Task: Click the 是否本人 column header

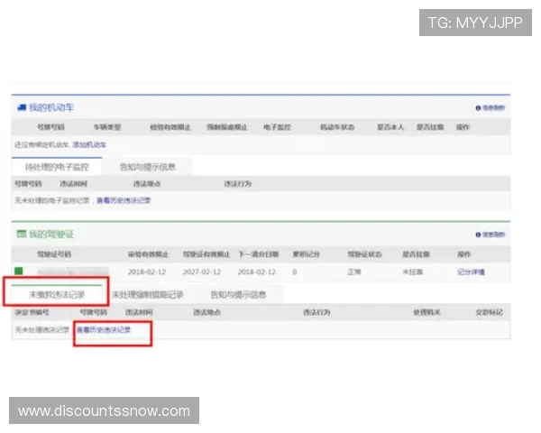Action: tap(390, 127)
